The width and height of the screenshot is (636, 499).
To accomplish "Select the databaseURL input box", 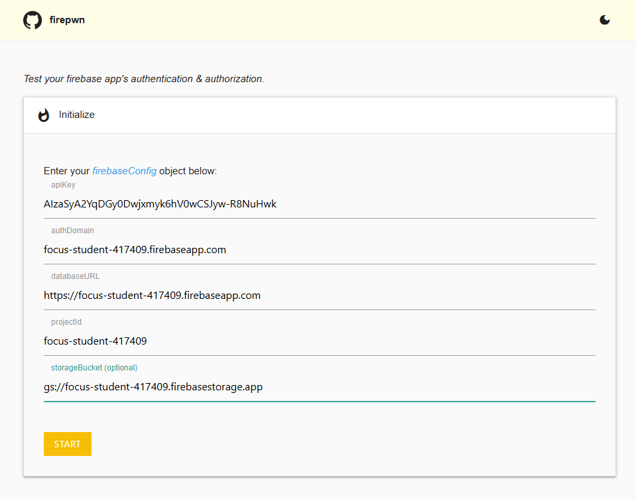I will point(319,296).
